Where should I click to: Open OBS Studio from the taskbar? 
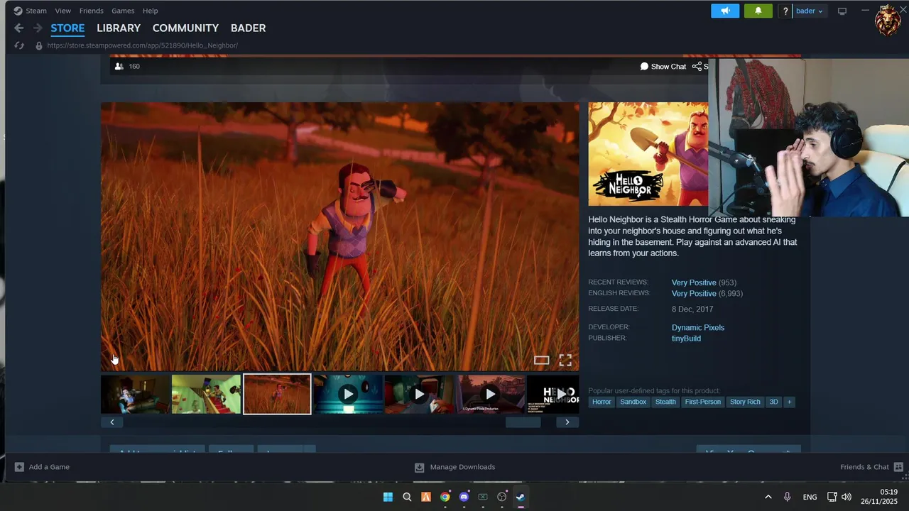pyautogui.click(x=501, y=497)
